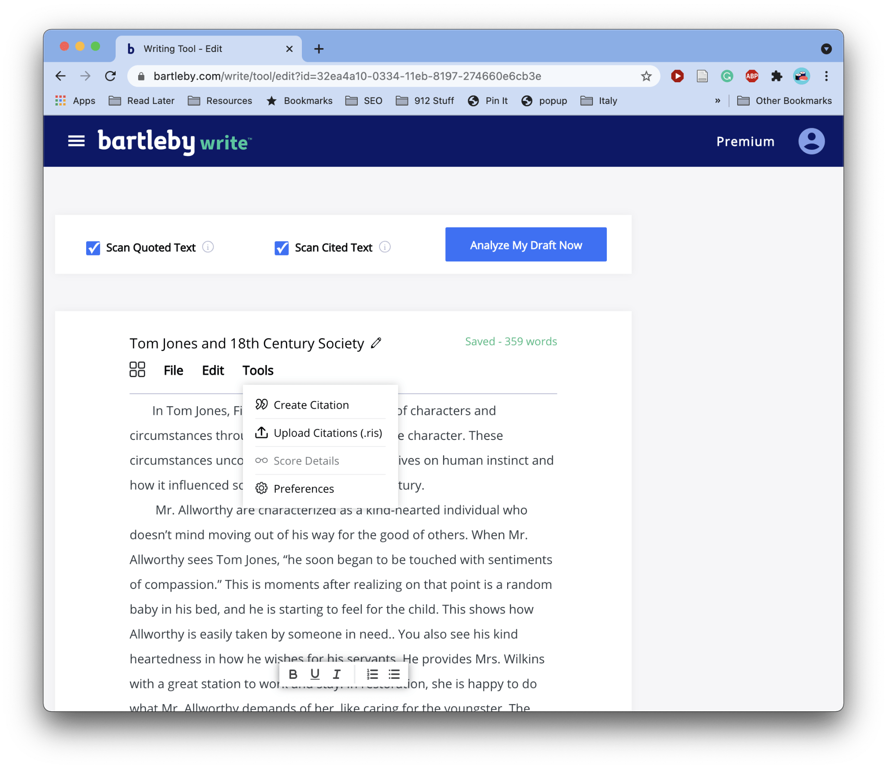
Task: Open the user profile avatar
Action: pos(811,141)
